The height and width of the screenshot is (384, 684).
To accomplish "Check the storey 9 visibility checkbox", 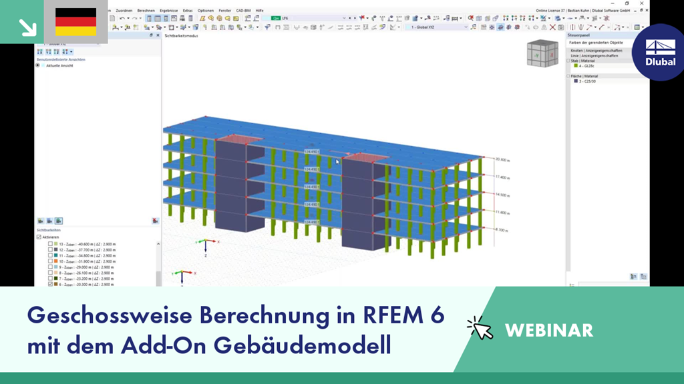I will pos(50,267).
